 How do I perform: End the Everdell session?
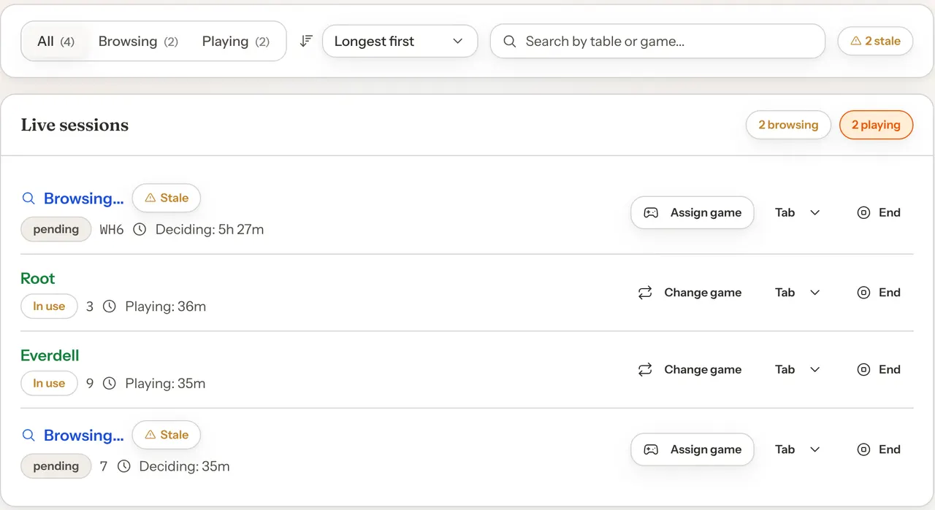tap(879, 370)
